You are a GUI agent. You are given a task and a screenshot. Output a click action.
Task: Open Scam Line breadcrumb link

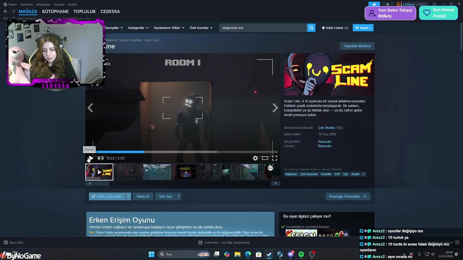click(x=151, y=40)
